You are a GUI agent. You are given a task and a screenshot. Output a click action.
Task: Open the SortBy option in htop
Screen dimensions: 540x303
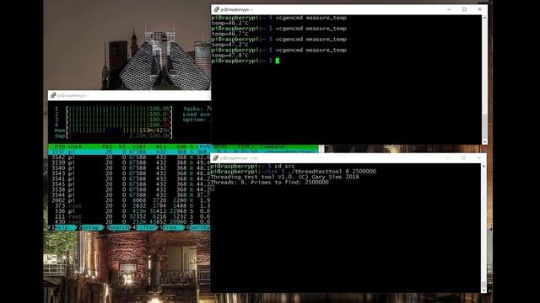click(x=197, y=227)
